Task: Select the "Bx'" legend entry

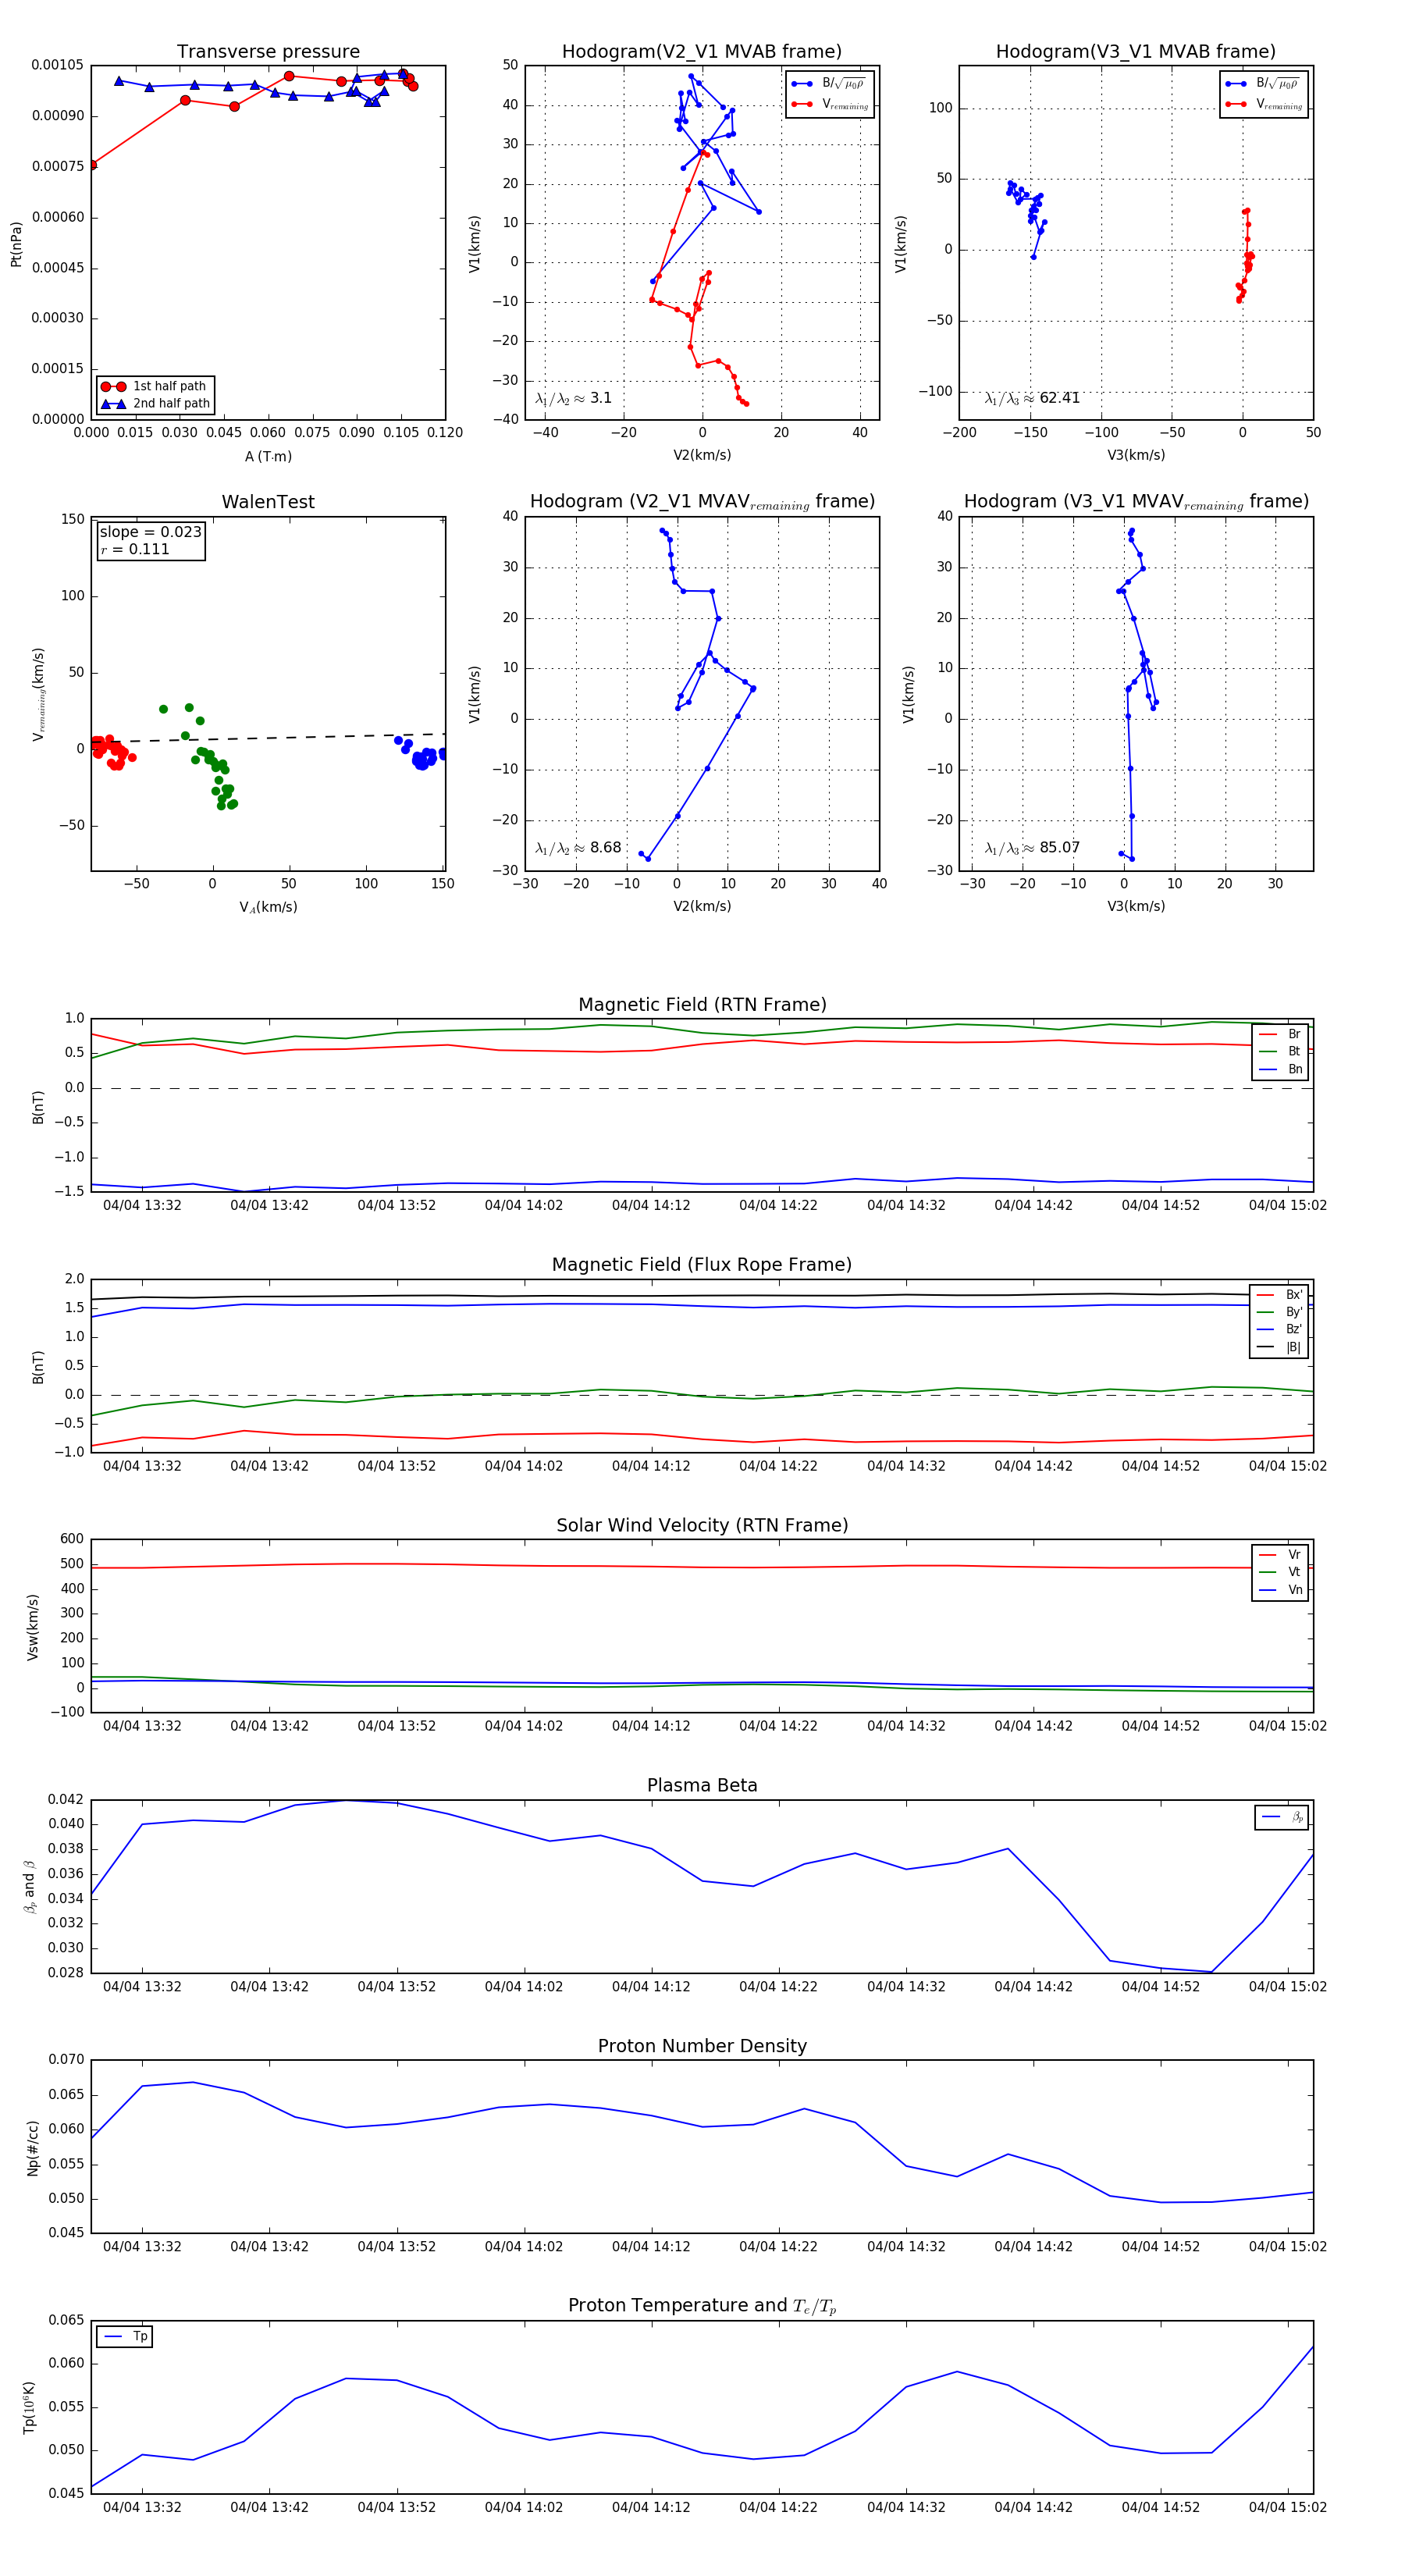Action: [1279, 1295]
